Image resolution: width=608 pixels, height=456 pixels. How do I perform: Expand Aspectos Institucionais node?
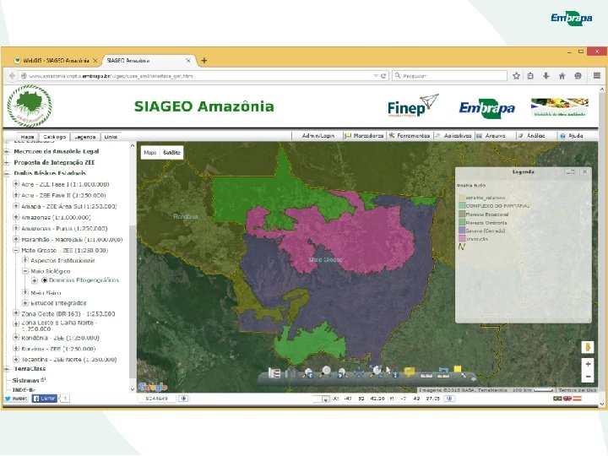[25, 261]
